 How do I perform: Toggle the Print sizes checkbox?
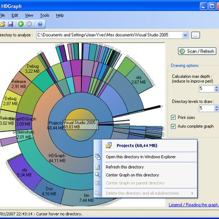pyautogui.click(x=173, y=117)
